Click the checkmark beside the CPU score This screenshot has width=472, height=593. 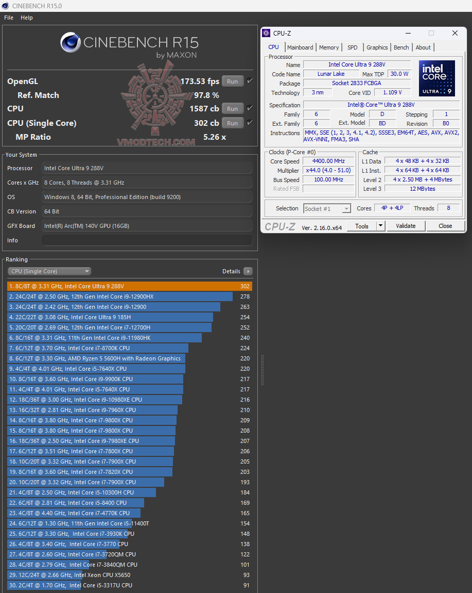[x=251, y=108]
